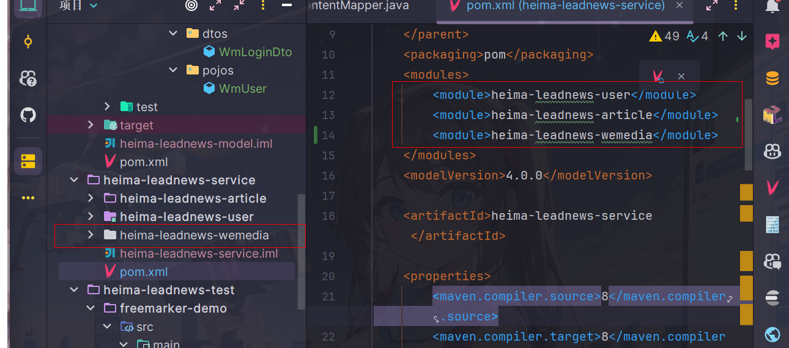789x348 pixels.
Task: Open the Maven tool window on right sidebar
Action: click(772, 187)
